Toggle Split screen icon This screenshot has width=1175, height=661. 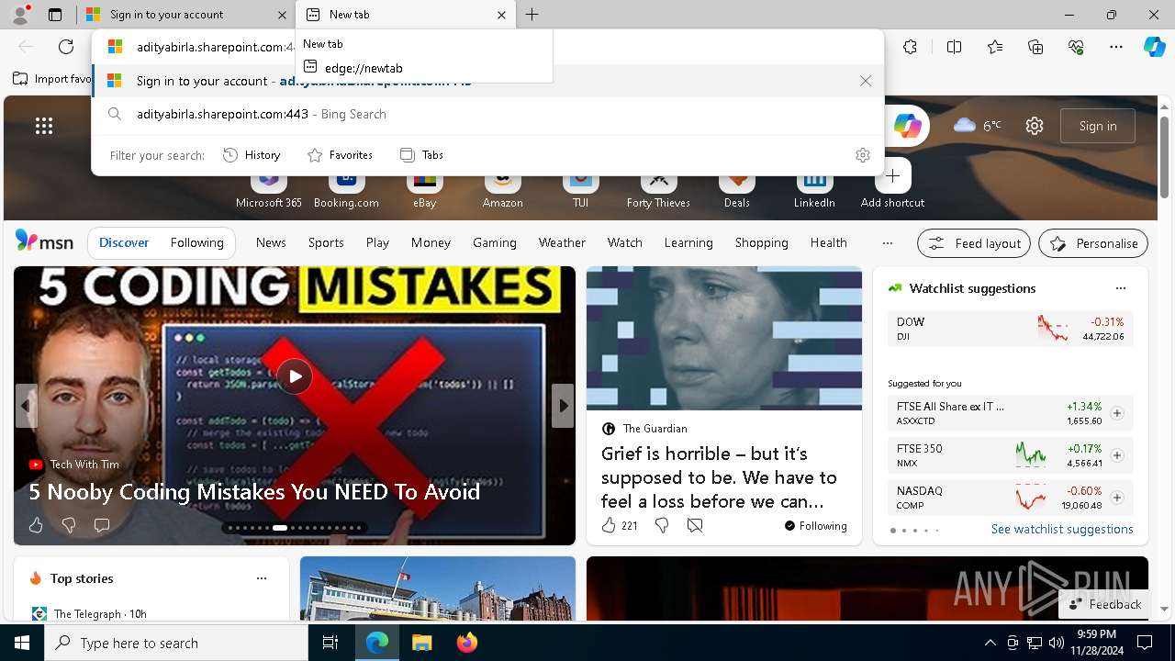coord(954,47)
